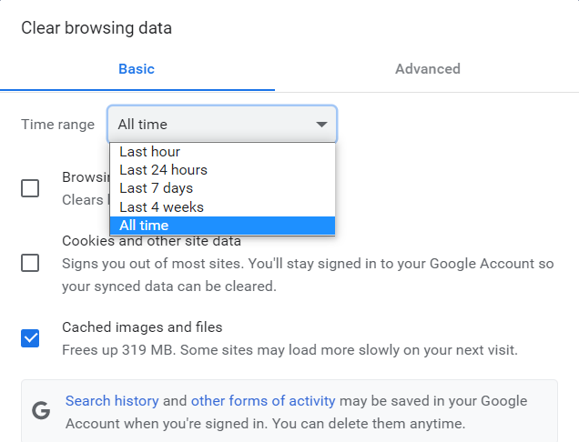Click the Clear browsing data title
Screen dimensions: 579x442
(x=96, y=28)
